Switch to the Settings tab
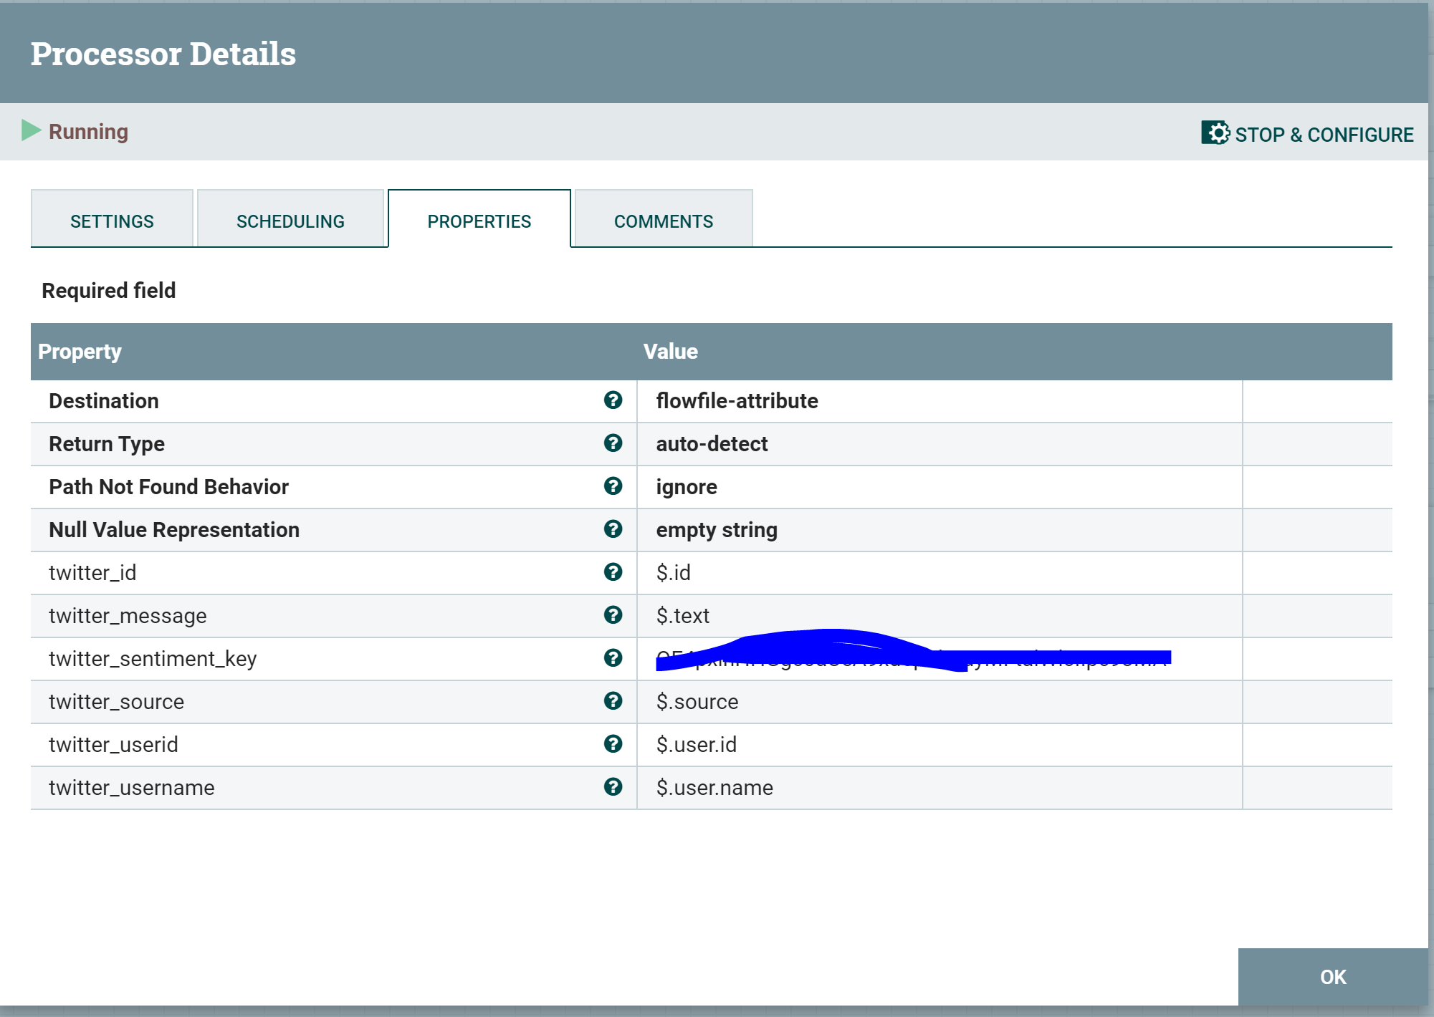Image resolution: width=1434 pixels, height=1017 pixels. 112,220
